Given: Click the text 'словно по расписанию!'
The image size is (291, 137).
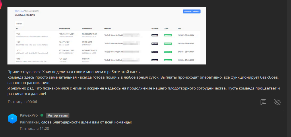Looking at the screenshot, I should (x=29, y=83).
